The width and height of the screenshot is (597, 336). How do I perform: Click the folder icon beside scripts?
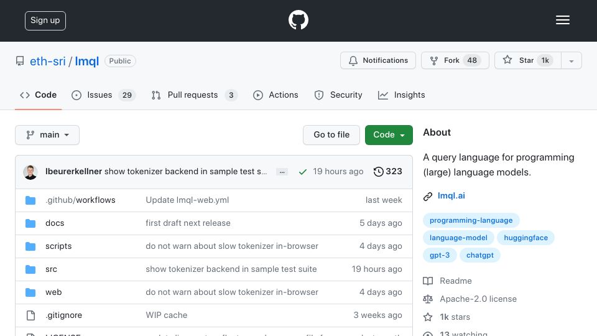pyautogui.click(x=30, y=246)
